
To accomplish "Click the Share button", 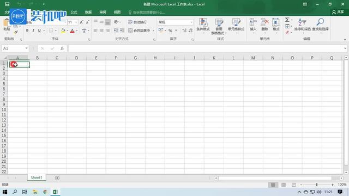I will tap(338, 12).
